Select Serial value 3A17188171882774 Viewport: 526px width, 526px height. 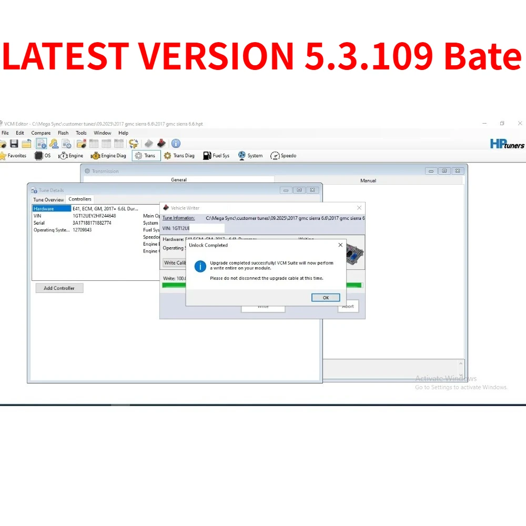pos(92,222)
